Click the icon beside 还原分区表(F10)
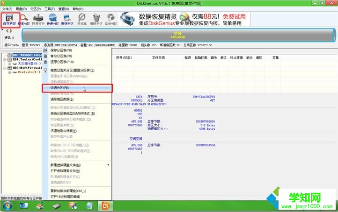This screenshot has height=212, width=338. tap(45, 62)
